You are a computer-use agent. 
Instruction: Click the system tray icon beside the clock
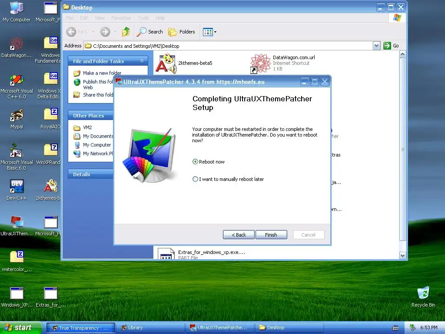413,327
